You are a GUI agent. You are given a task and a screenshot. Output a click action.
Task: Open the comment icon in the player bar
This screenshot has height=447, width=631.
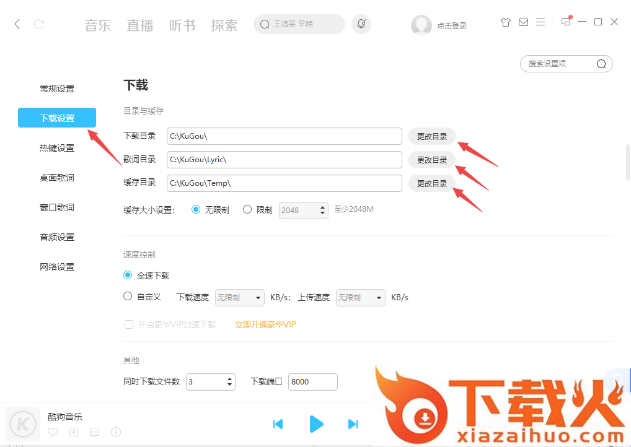94,432
